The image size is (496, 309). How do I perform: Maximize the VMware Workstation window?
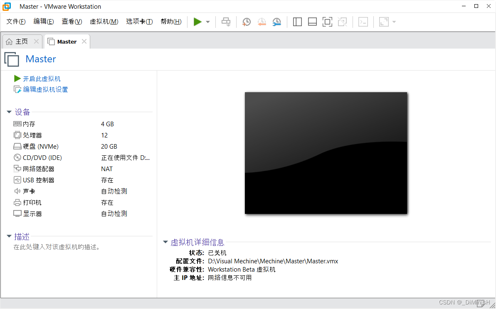(x=476, y=6)
